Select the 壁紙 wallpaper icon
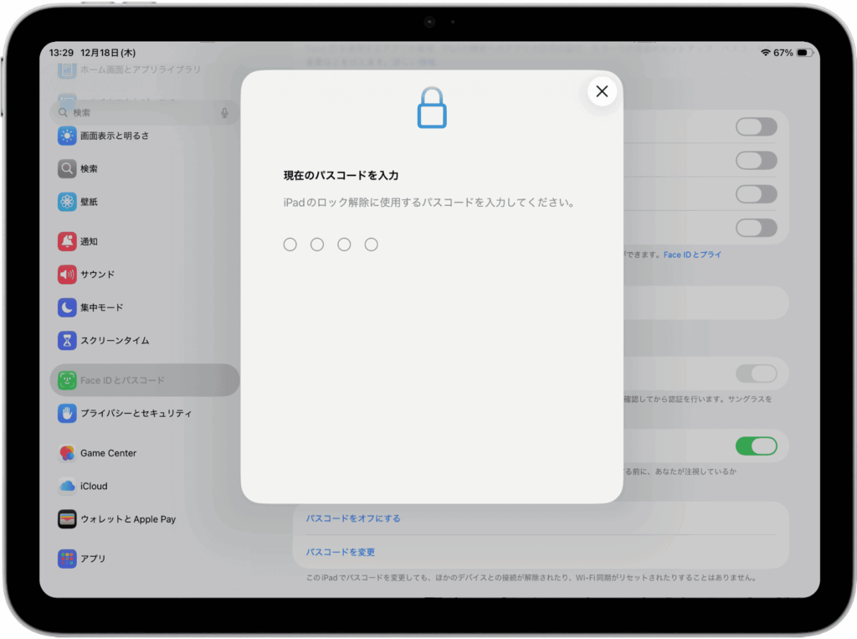The height and width of the screenshot is (639, 857). point(67,202)
